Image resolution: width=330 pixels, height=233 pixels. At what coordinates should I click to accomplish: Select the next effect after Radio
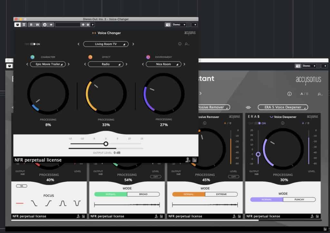tap(126, 64)
